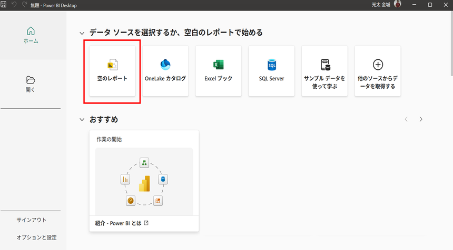
Task: Create a 空のレポート blank report
Action: [x=112, y=71]
